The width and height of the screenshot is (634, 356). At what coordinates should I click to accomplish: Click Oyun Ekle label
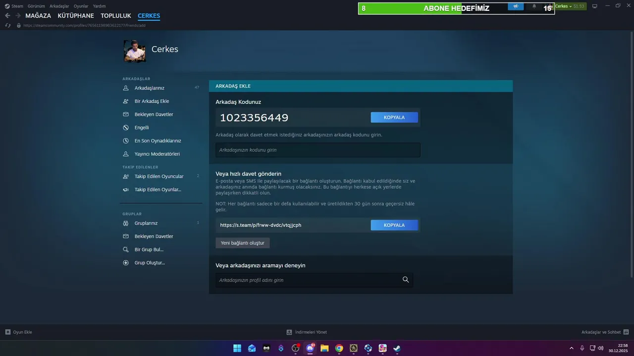[23, 332]
